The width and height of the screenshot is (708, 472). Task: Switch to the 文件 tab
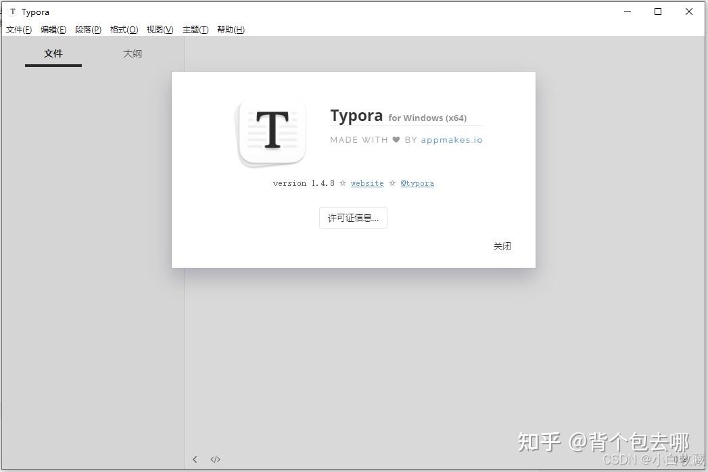click(x=53, y=53)
